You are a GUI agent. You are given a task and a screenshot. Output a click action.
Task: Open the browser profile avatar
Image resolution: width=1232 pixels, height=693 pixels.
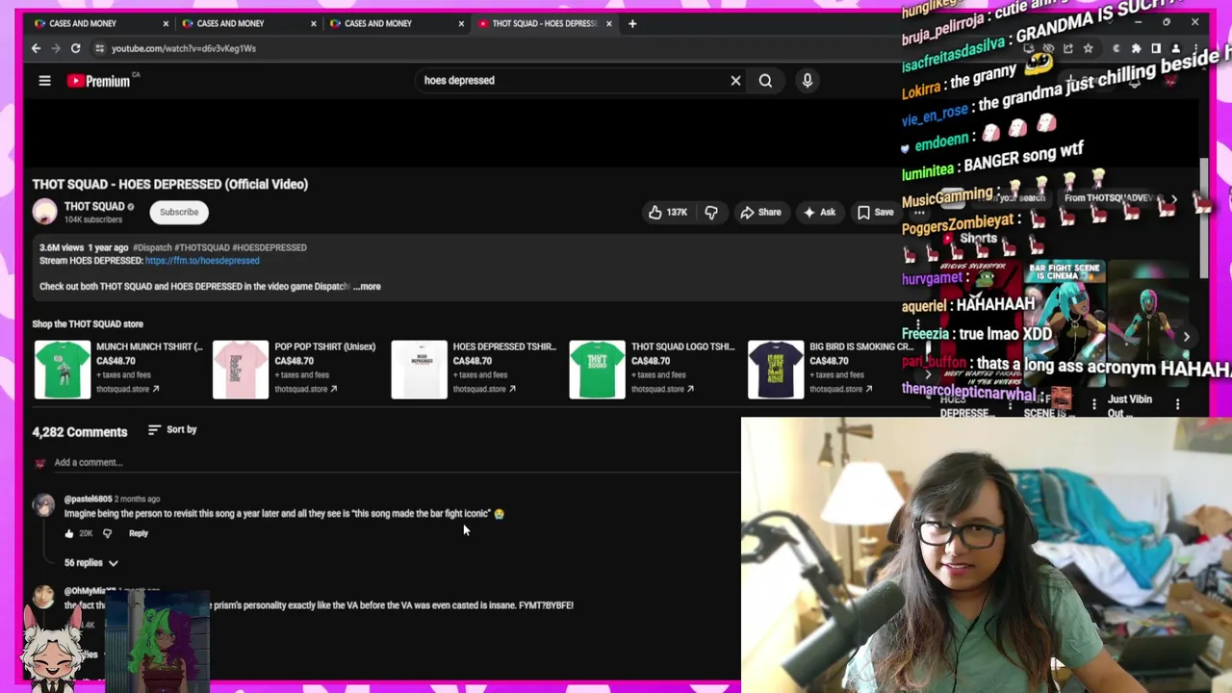tap(1175, 48)
